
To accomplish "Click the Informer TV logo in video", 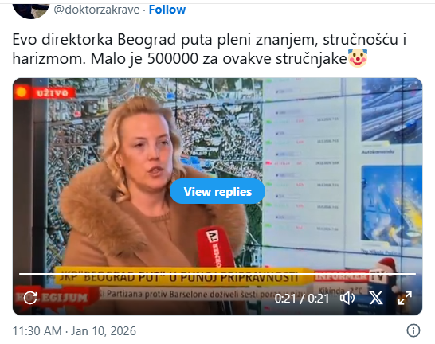I will pyautogui.click(x=351, y=276).
